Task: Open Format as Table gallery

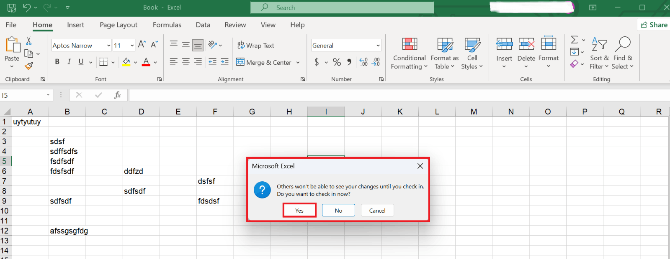Action: 444,53
